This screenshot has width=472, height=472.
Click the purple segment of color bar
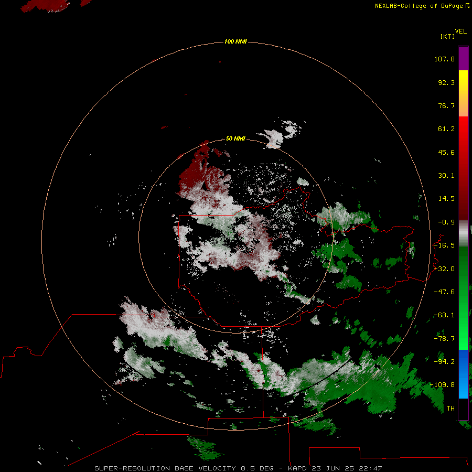tap(463, 58)
